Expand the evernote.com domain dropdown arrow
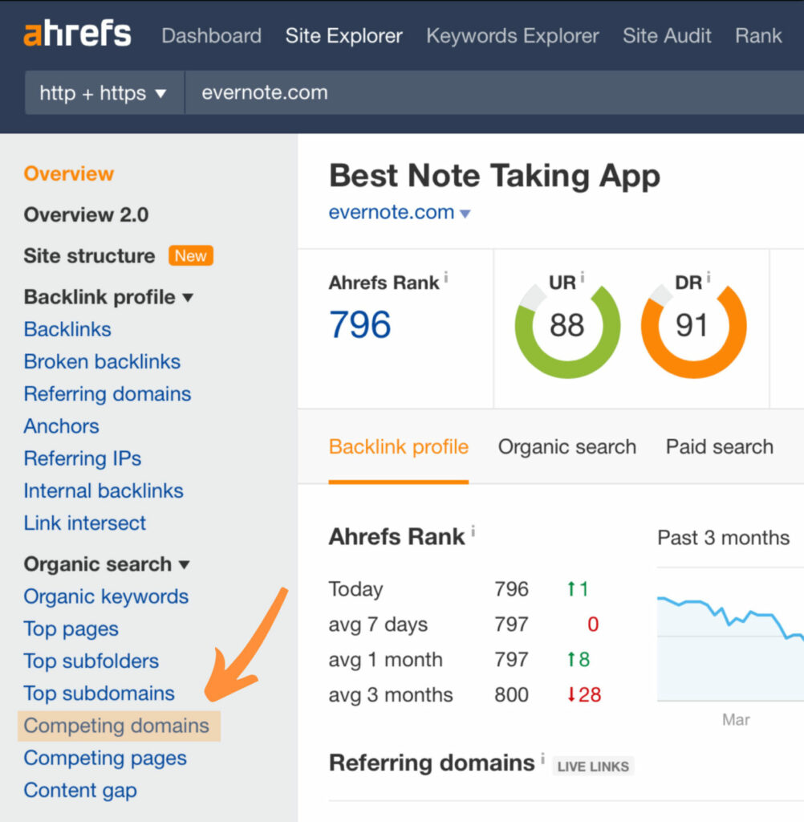Image resolution: width=804 pixels, height=822 pixels. 465,214
